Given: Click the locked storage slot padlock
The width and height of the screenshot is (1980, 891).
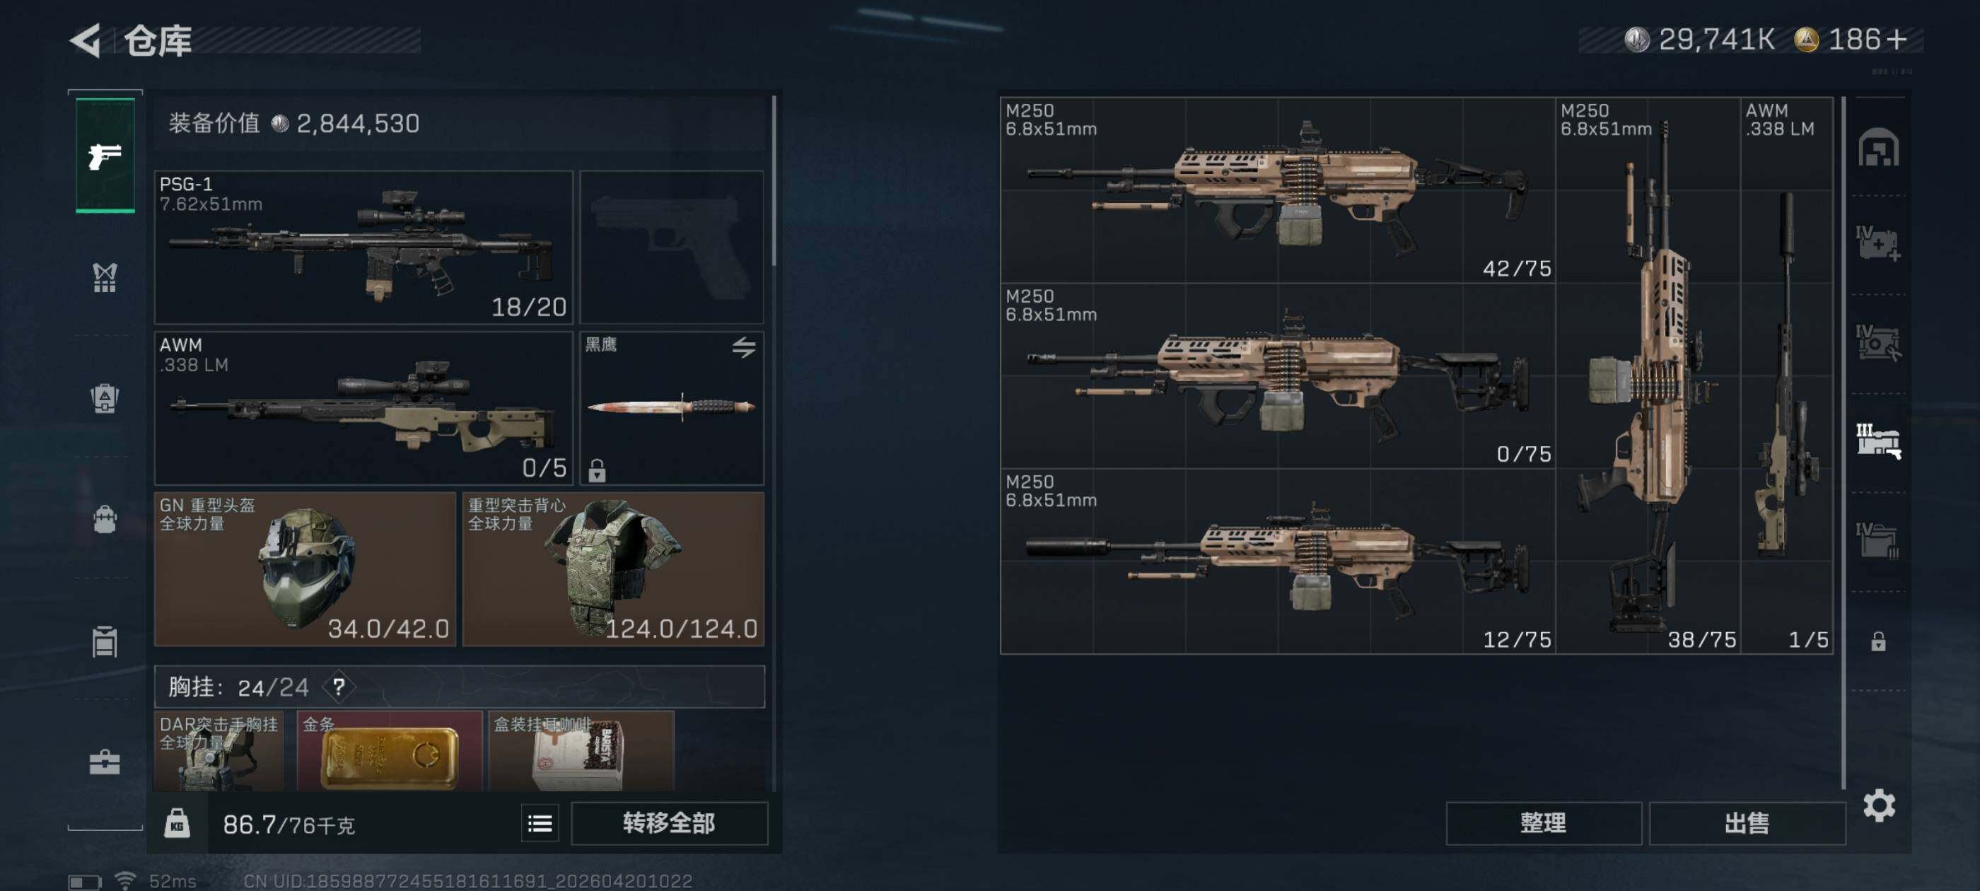Looking at the screenshot, I should click(1879, 641).
